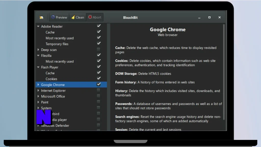Uncheck Adobe Reader Most recently used checkbox
The image size is (261, 147).
pyautogui.click(x=99, y=38)
